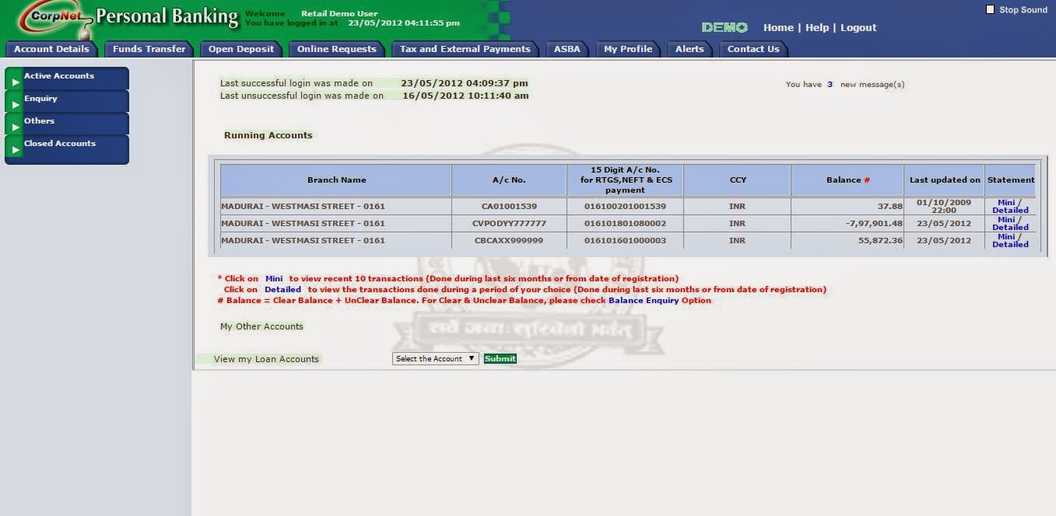1056x516 pixels.
Task: Click Detailed link in red instructions
Action: coord(282,289)
